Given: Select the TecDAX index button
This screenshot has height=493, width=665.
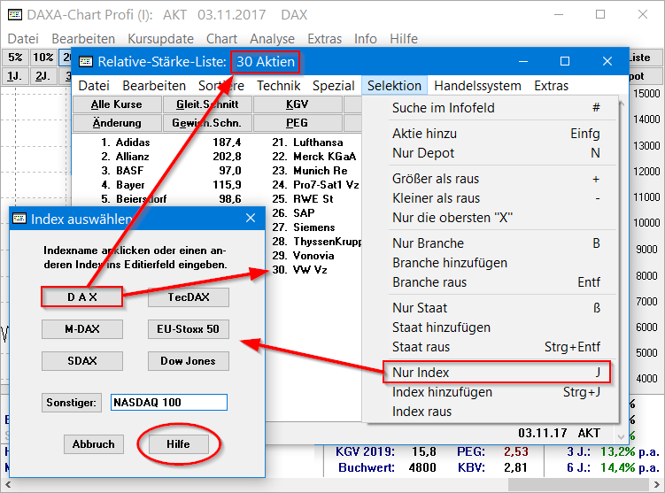Looking at the screenshot, I should coord(188,297).
